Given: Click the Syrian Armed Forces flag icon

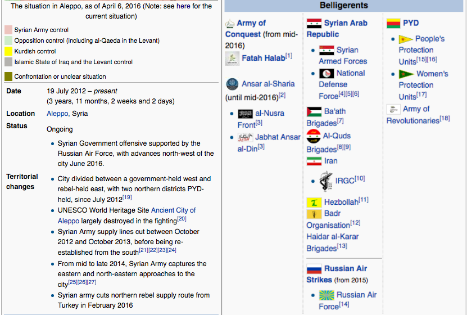Looking at the screenshot, I should tap(327, 50).
